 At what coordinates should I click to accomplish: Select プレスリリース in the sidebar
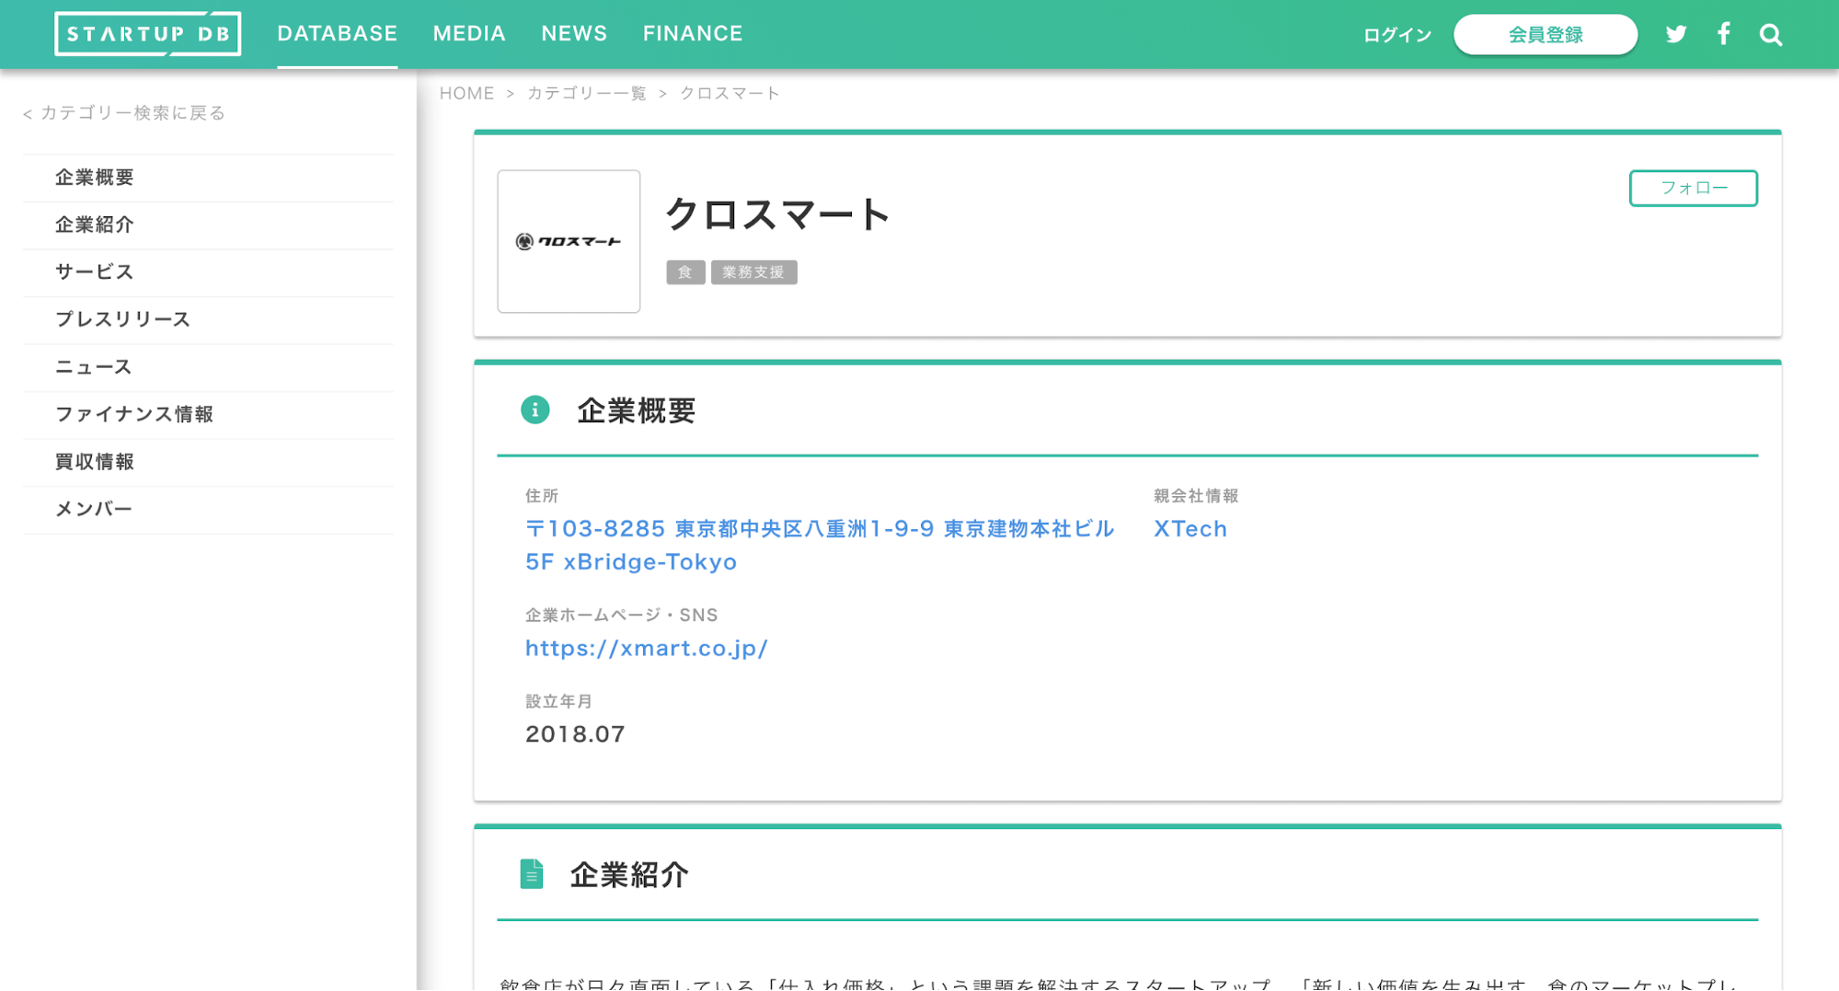[208, 319]
